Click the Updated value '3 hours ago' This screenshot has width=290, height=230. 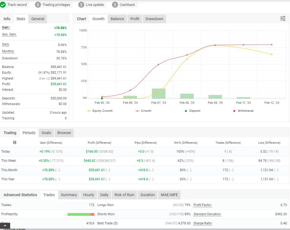(x=58, y=113)
